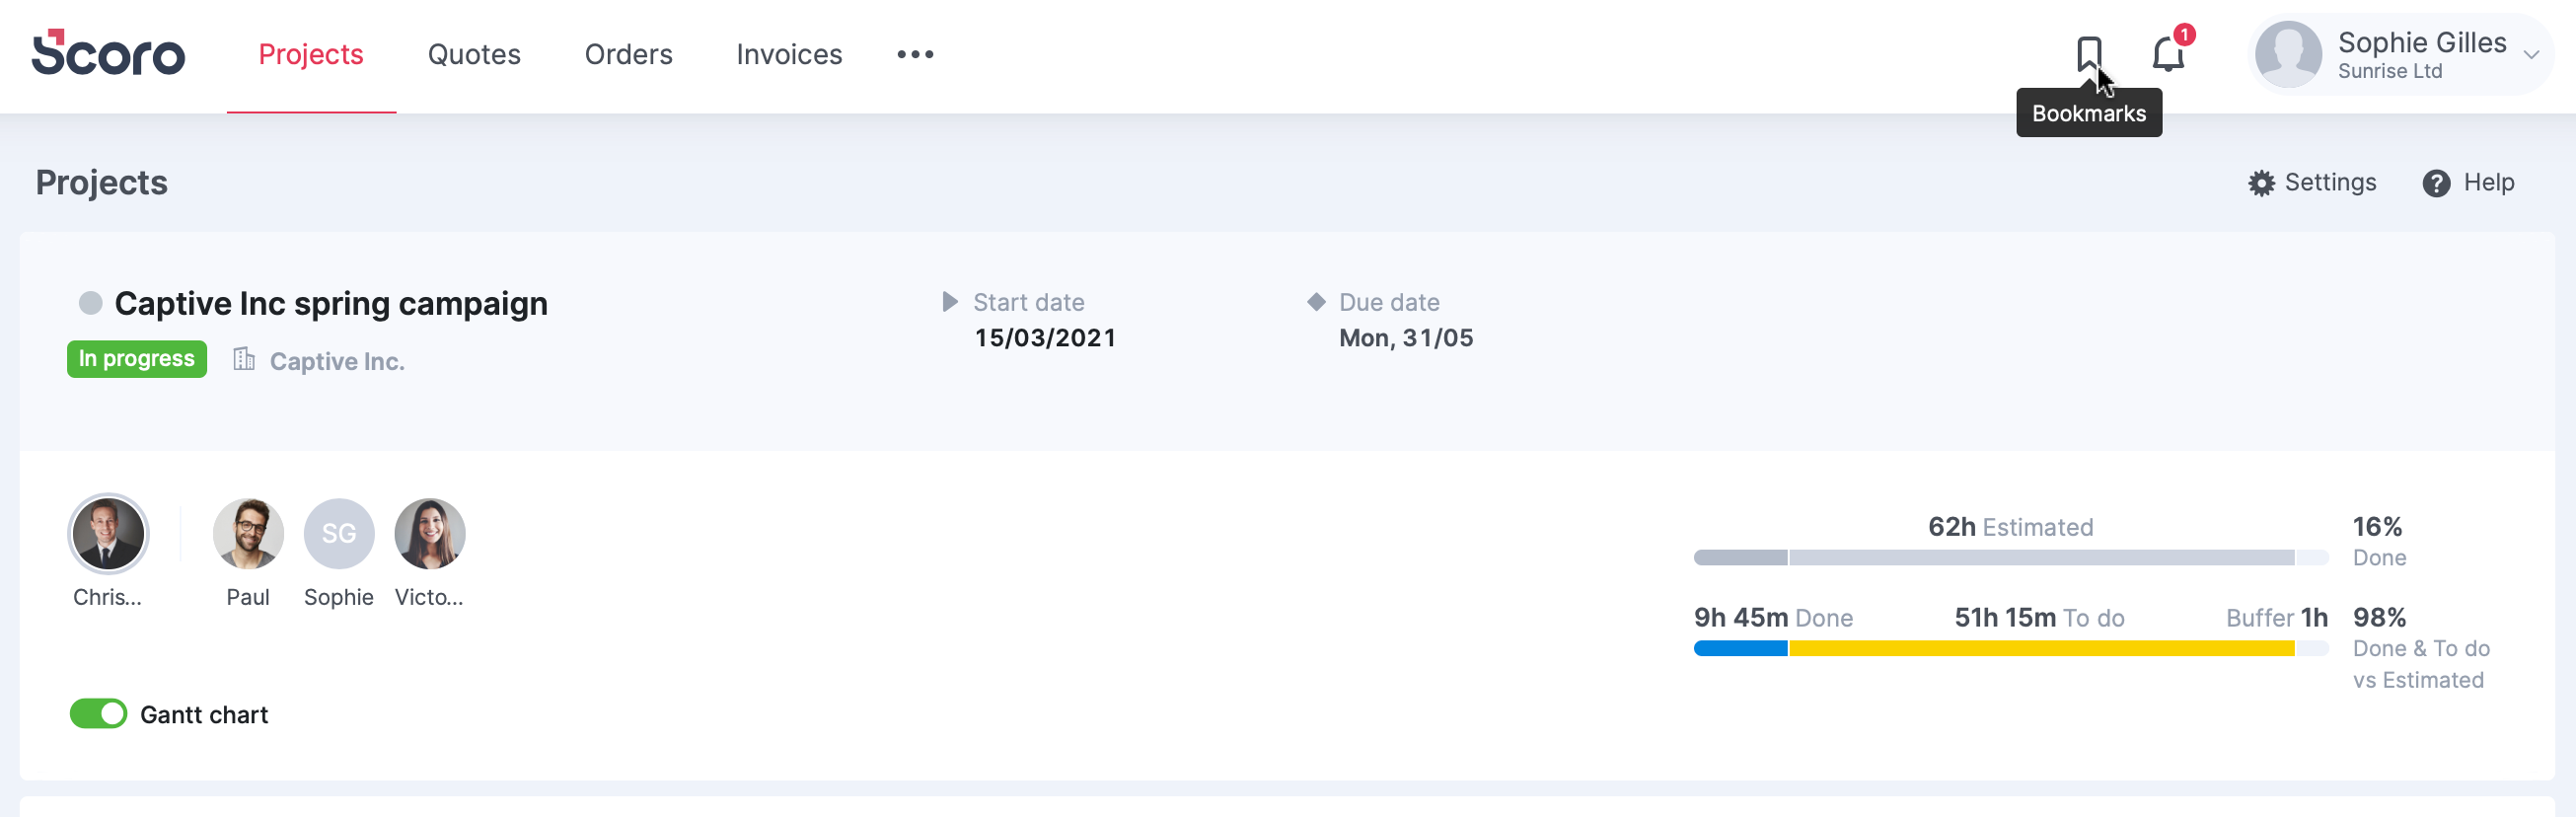Viewport: 2576px width, 817px height.
Task: Click the Help question mark icon
Action: [x=2437, y=182]
